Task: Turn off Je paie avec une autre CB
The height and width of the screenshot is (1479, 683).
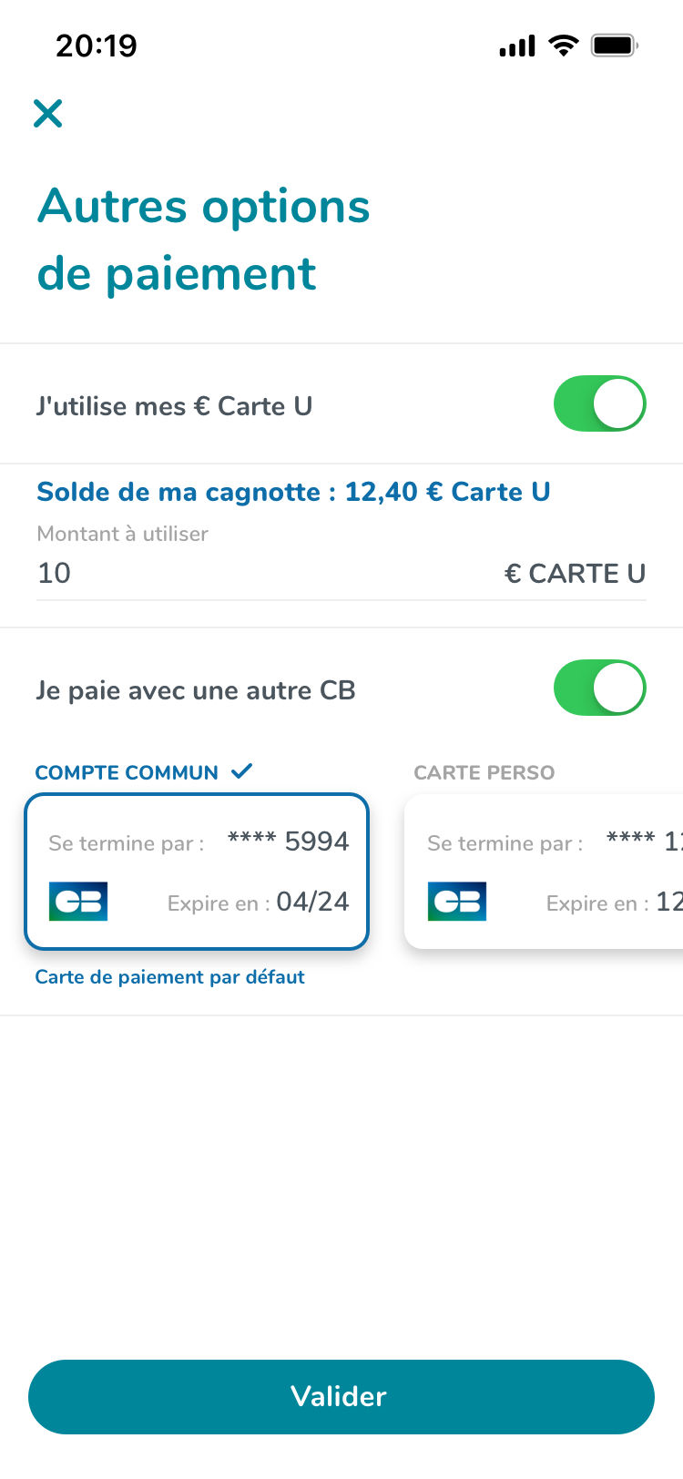Action: 600,688
